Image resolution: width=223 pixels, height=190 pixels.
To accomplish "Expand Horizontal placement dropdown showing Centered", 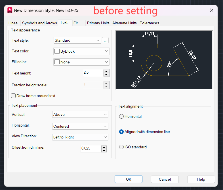I will (80, 126).
